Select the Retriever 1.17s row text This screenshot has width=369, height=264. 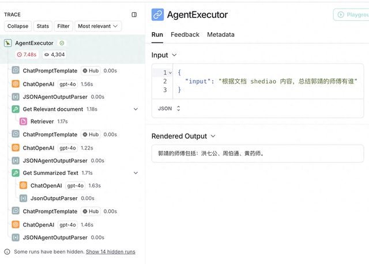pyautogui.click(x=49, y=121)
